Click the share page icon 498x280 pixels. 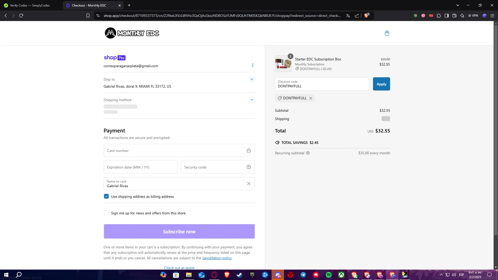(357, 16)
